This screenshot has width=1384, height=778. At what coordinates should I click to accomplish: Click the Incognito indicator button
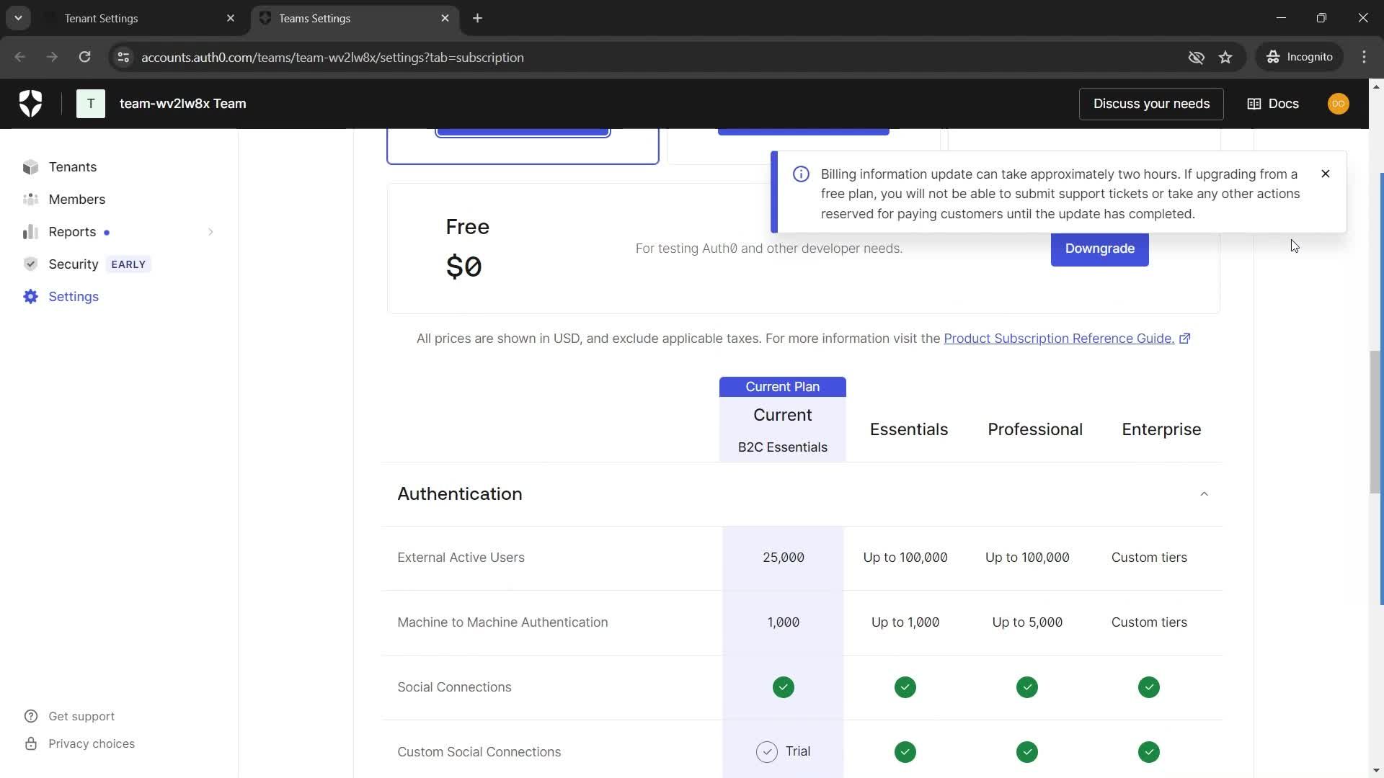point(1300,57)
